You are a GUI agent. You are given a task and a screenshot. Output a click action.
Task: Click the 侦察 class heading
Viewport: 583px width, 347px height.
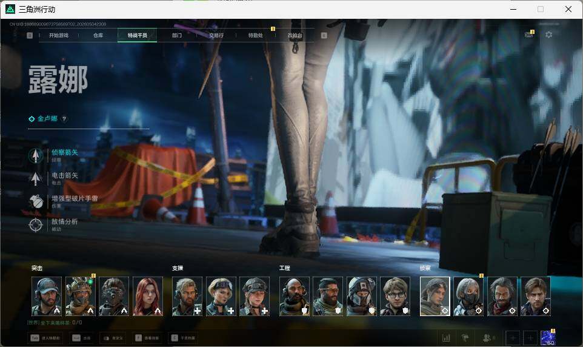coord(425,268)
